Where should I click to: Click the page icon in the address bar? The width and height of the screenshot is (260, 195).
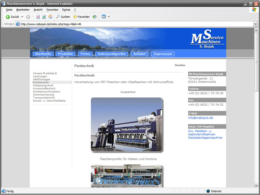[18, 24]
